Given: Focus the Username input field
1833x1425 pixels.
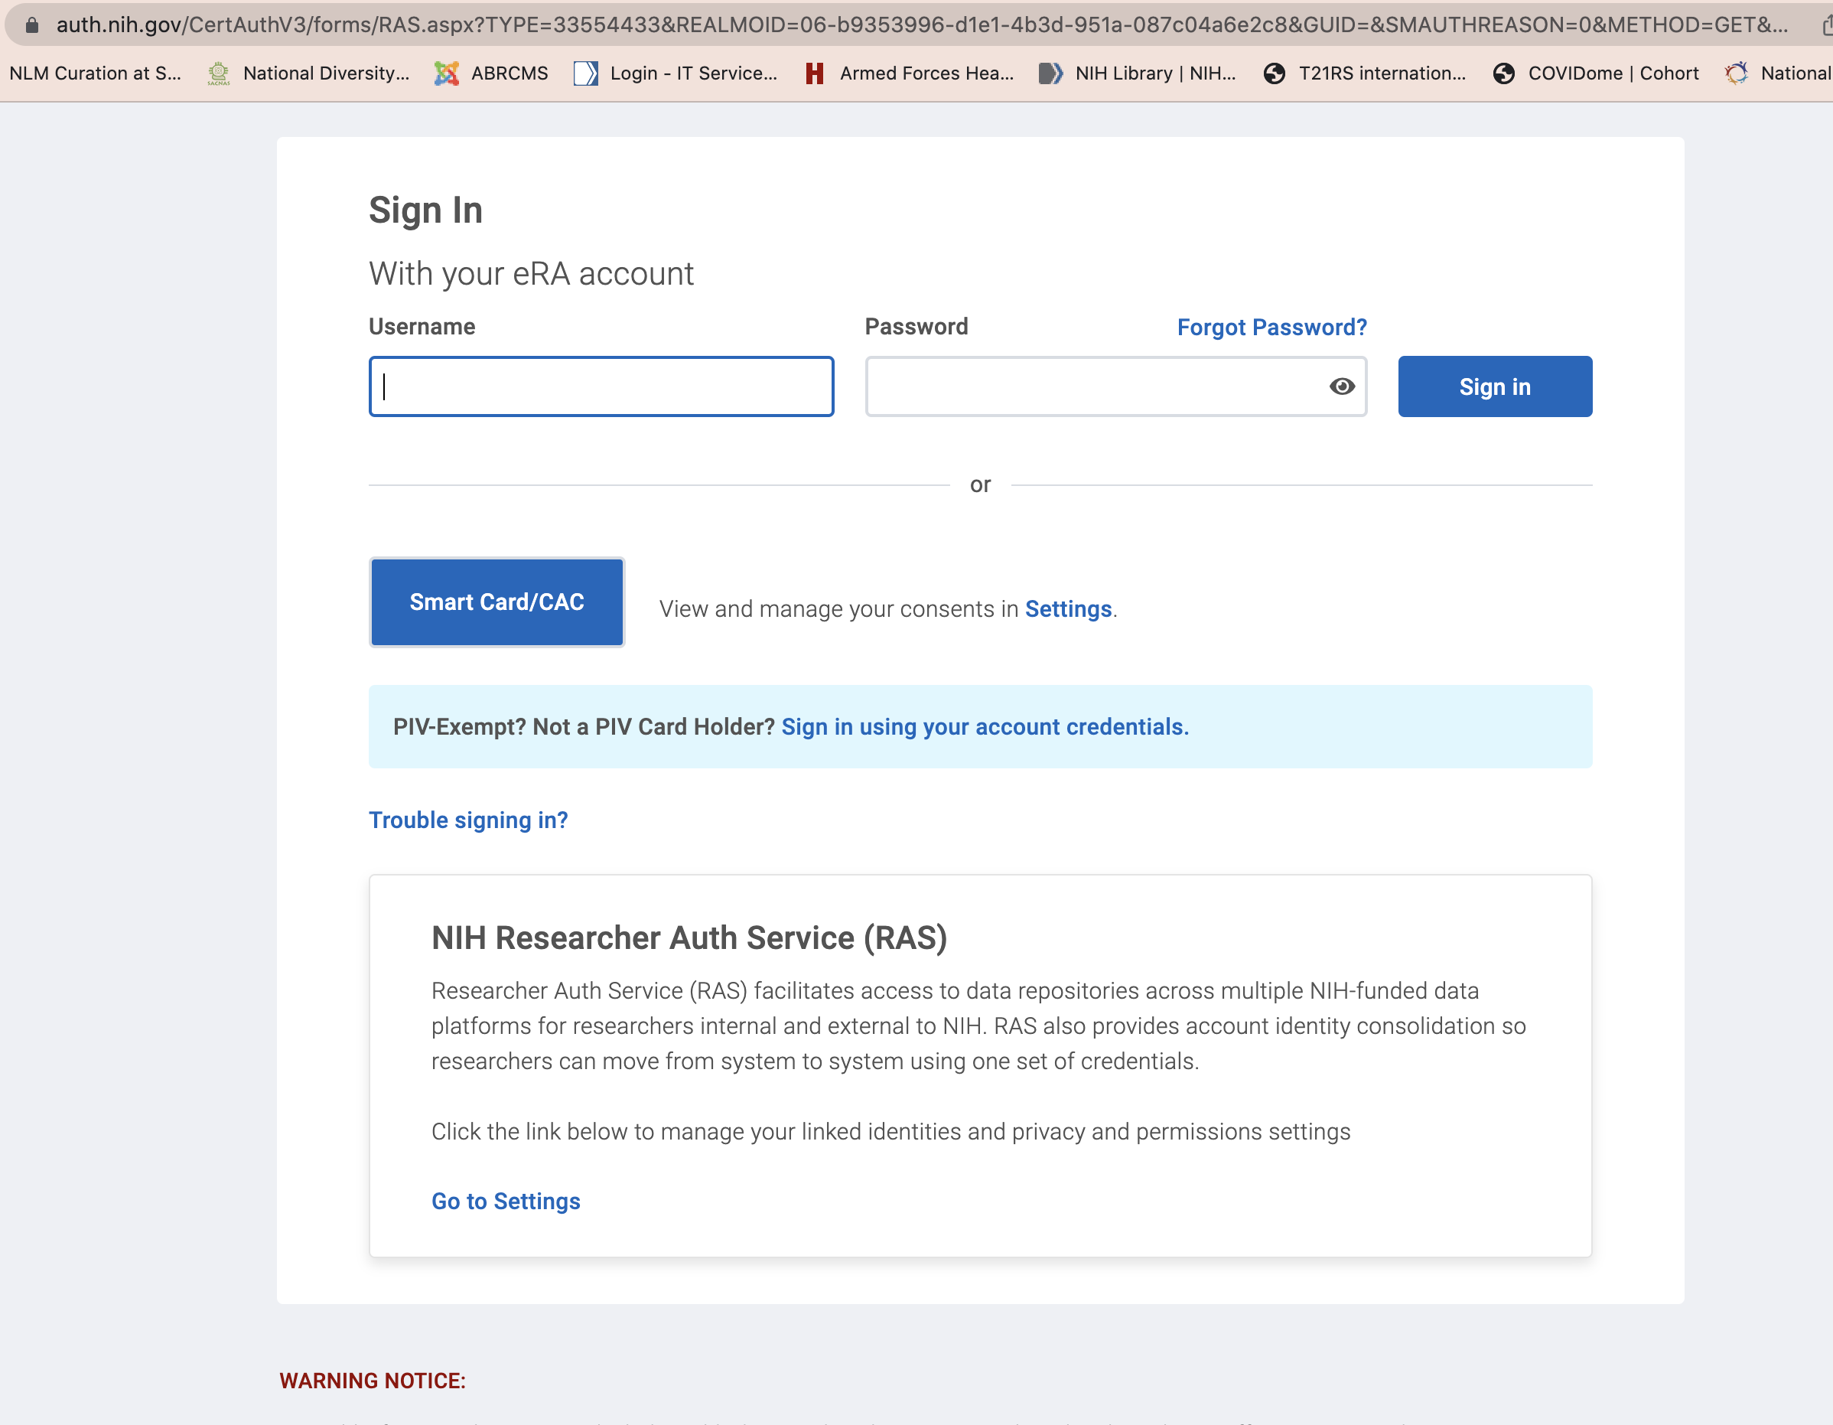Looking at the screenshot, I should pyautogui.click(x=601, y=386).
